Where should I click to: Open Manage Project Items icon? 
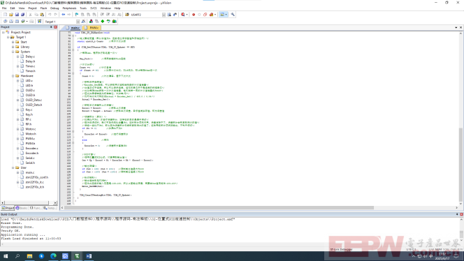[91, 21]
